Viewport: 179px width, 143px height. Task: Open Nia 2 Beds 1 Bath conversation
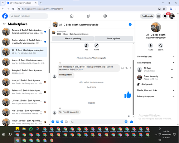click(x=24, y=112)
